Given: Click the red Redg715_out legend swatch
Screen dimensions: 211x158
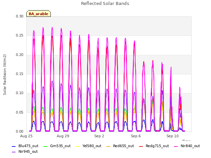Looking at the screenshot, I should click(x=141, y=146).
